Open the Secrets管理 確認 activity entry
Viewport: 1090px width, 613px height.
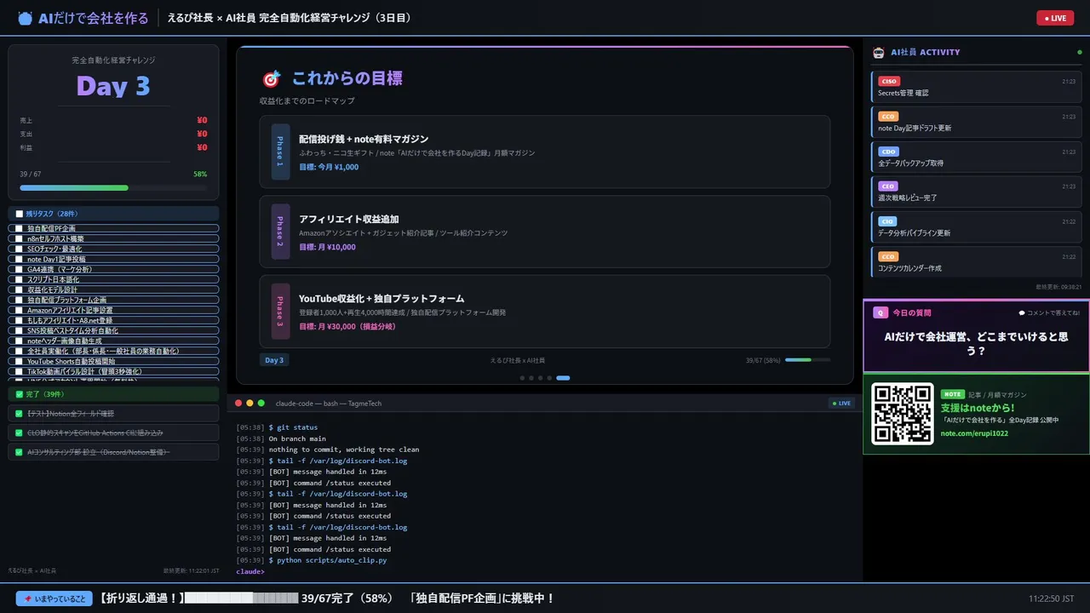click(x=977, y=87)
